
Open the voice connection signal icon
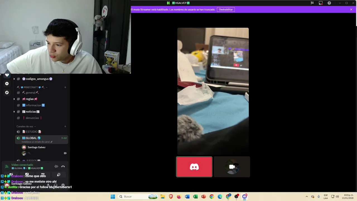click(x=7, y=166)
